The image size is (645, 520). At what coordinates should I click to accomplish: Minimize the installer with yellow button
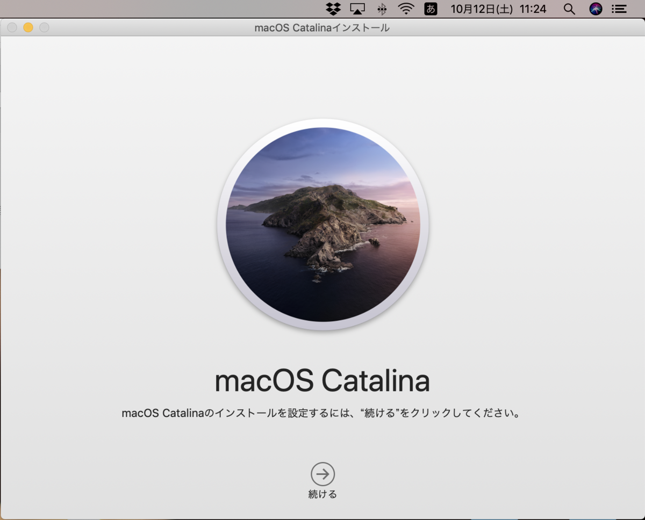pos(28,27)
